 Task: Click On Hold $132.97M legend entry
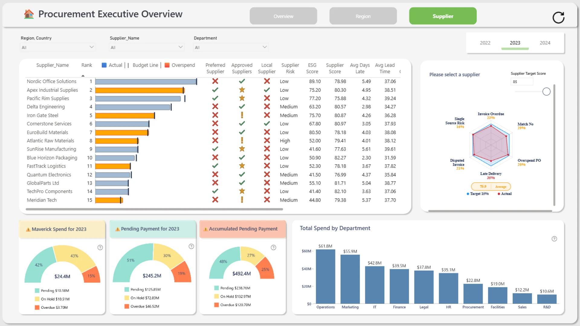233,296
